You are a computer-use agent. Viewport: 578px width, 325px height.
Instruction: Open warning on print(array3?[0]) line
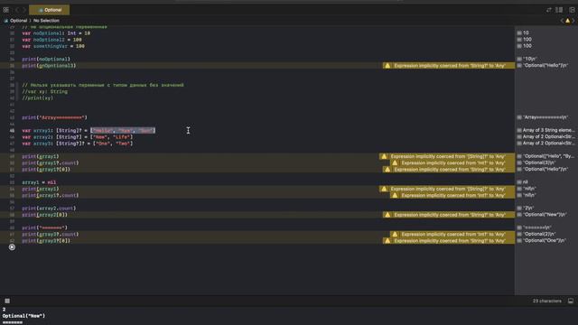[449, 241]
